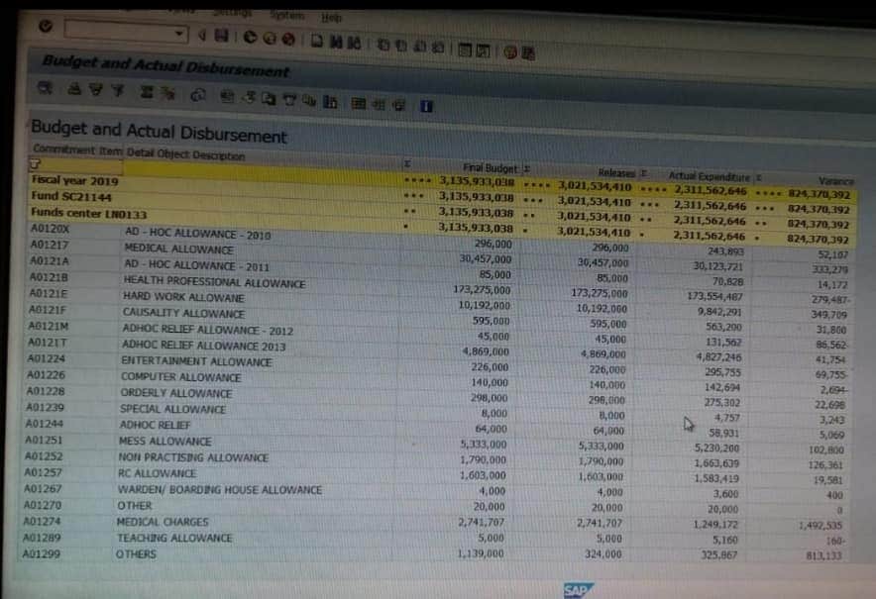Viewport: 876px width, 599px height.
Task: Click the yellow Exit icon
Action: pyautogui.click(x=270, y=39)
